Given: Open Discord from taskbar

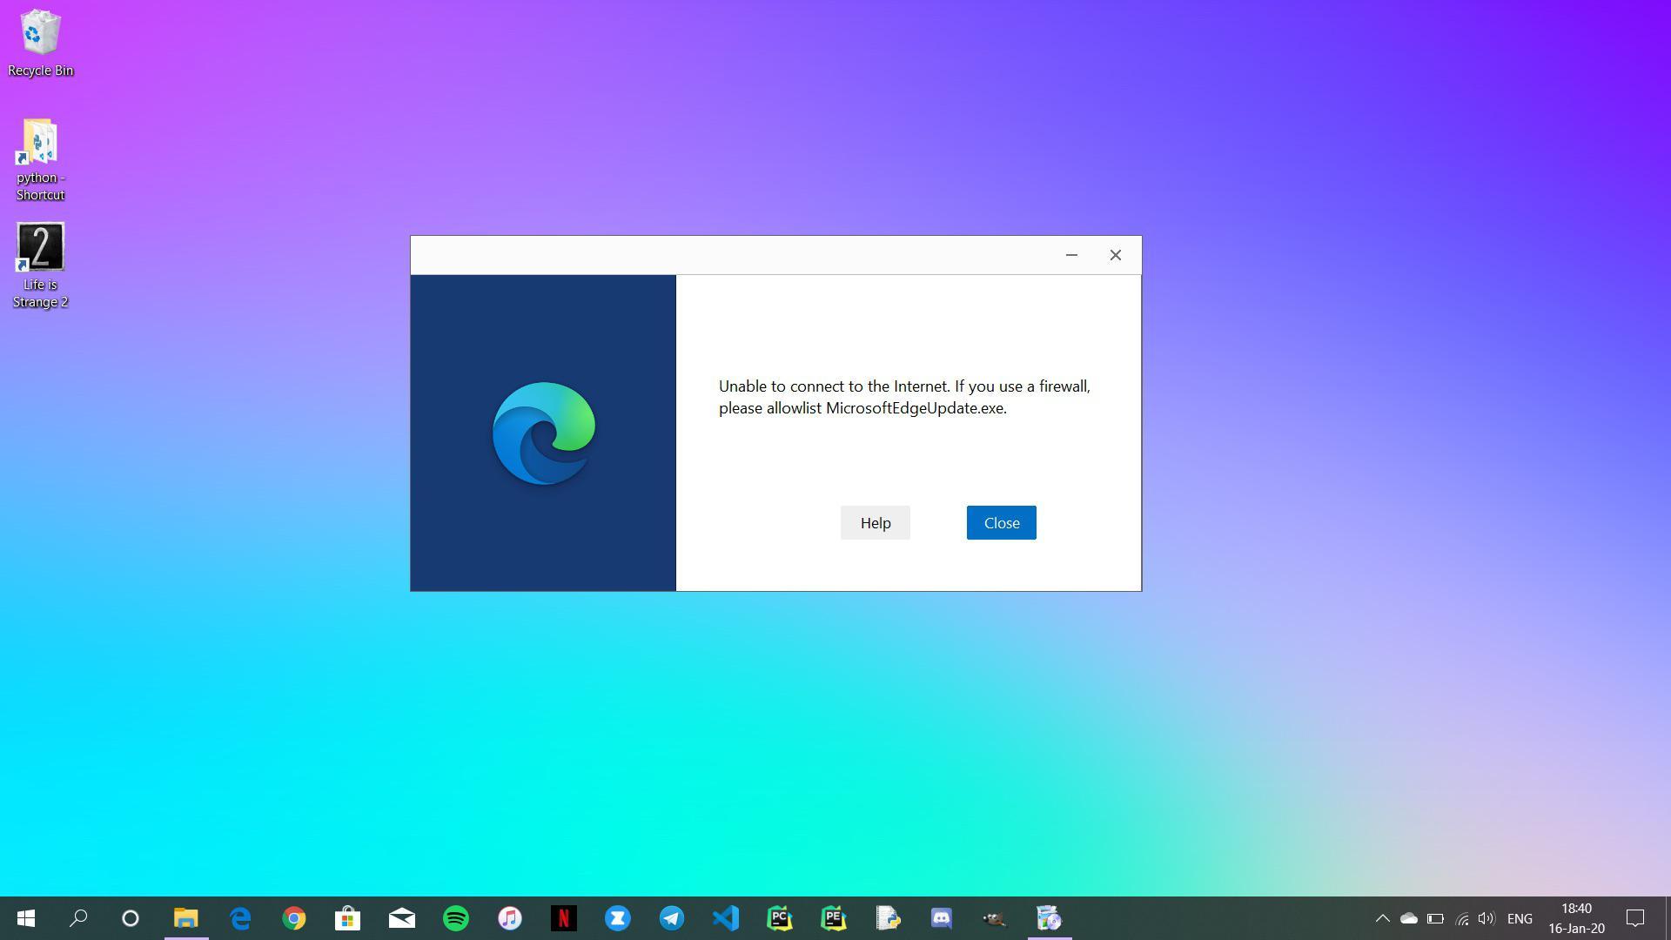Looking at the screenshot, I should [x=942, y=918].
